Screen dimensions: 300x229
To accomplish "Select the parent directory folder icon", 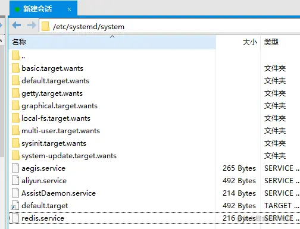I will click(x=15, y=55).
